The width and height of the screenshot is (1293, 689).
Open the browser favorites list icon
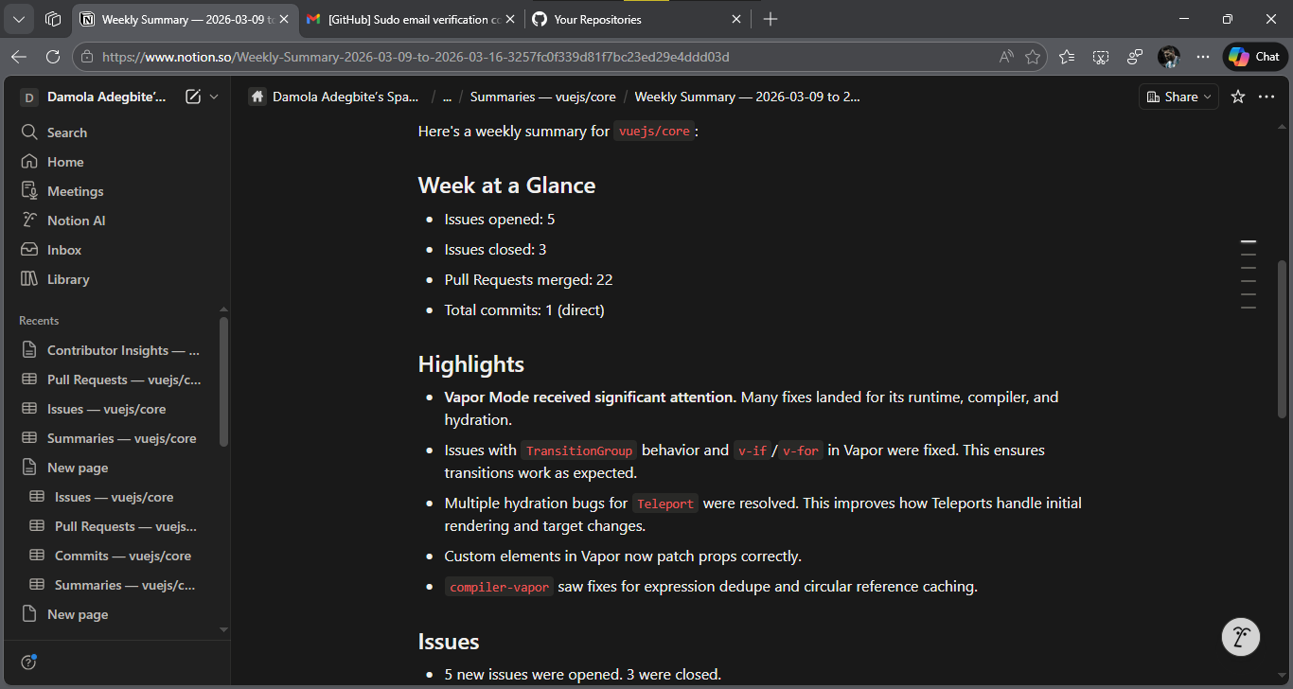(x=1067, y=57)
